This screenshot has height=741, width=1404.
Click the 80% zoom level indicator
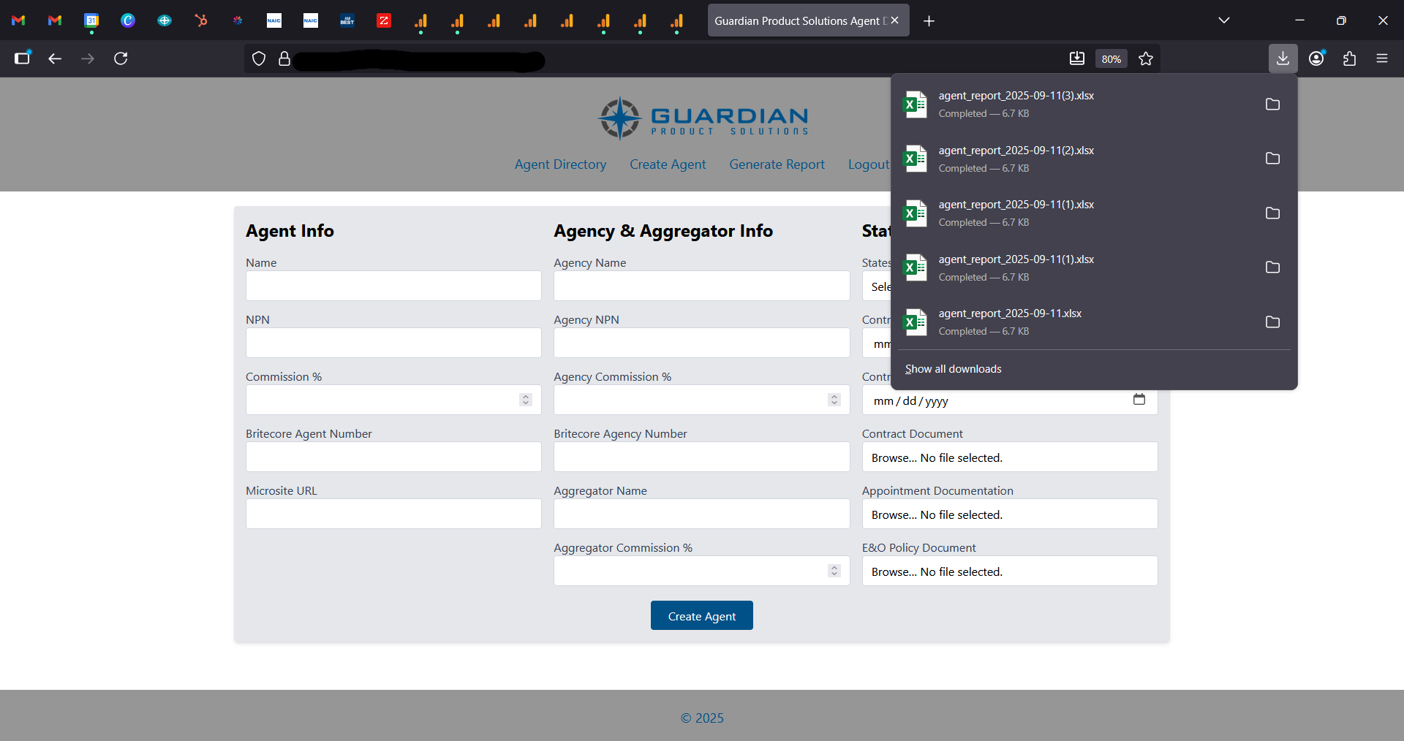click(x=1111, y=59)
